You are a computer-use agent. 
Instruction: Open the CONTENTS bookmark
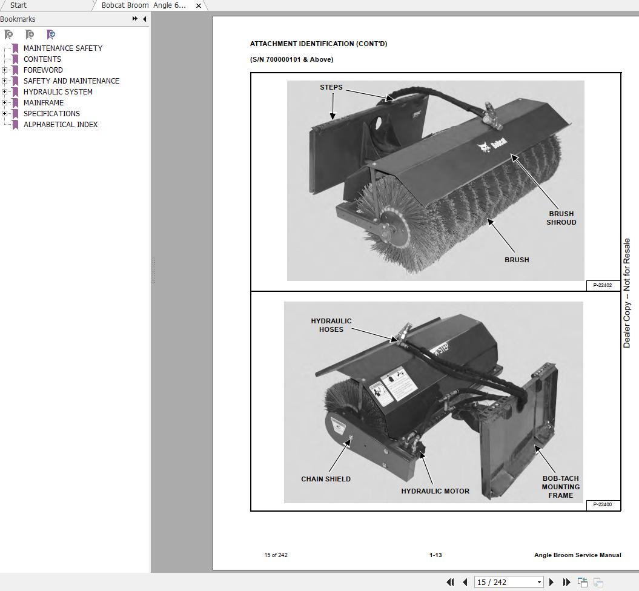click(42, 59)
